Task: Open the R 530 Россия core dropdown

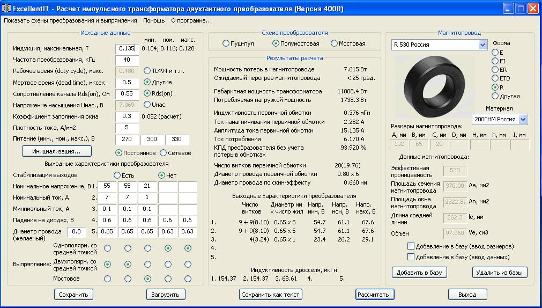Action: click(482, 45)
